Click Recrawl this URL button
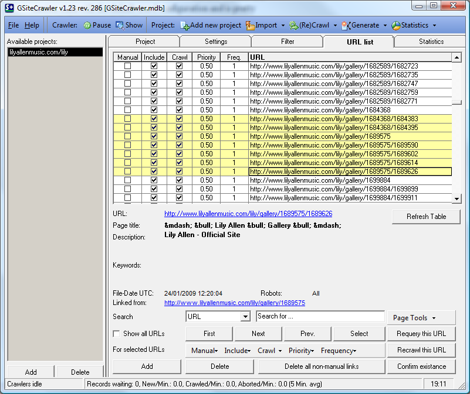470x394 pixels. click(421, 350)
